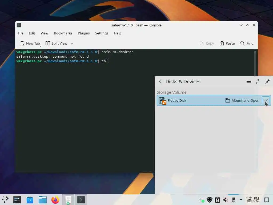Viewport: 273px width, 205px height.
Task: Open System Settings from the taskbar
Action: coord(17,200)
